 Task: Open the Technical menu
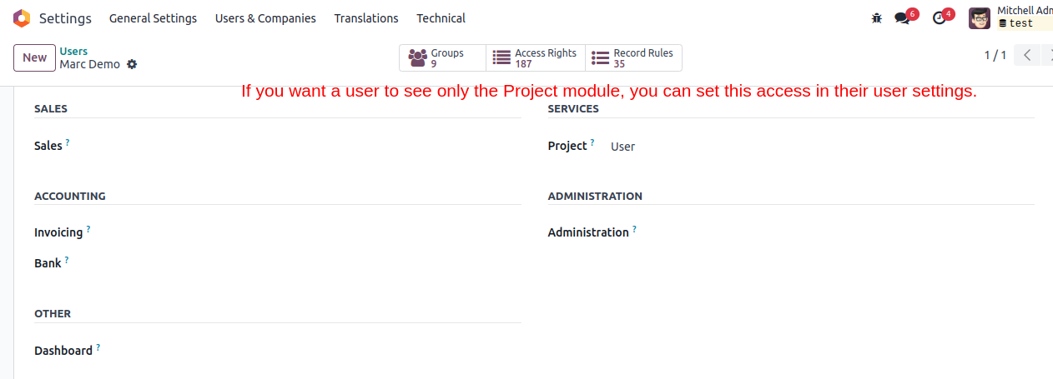coord(441,18)
